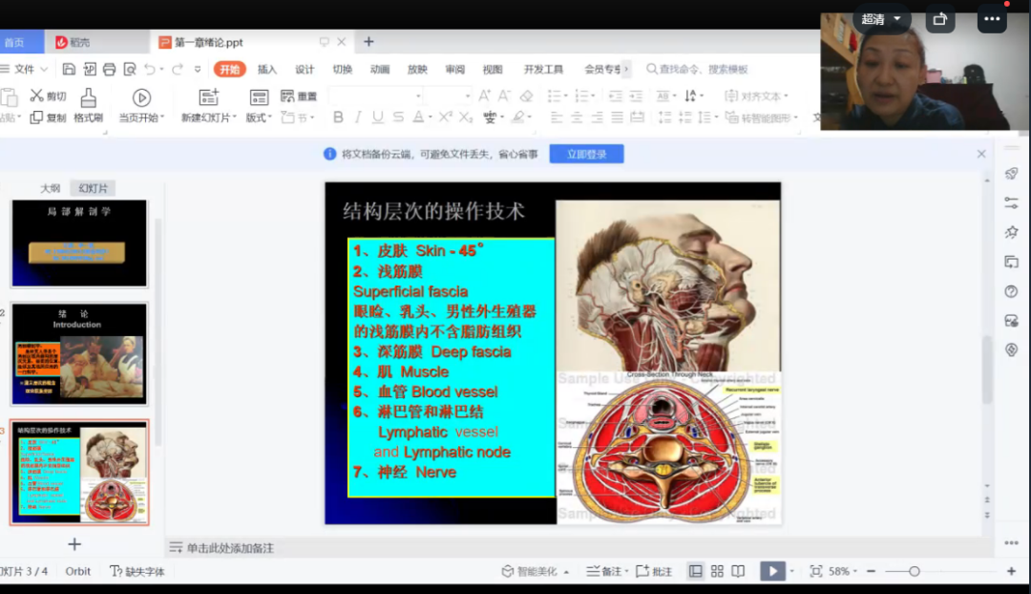The height and width of the screenshot is (594, 1031).
Task: Click the clear formatting eraser icon
Action: 526,96
